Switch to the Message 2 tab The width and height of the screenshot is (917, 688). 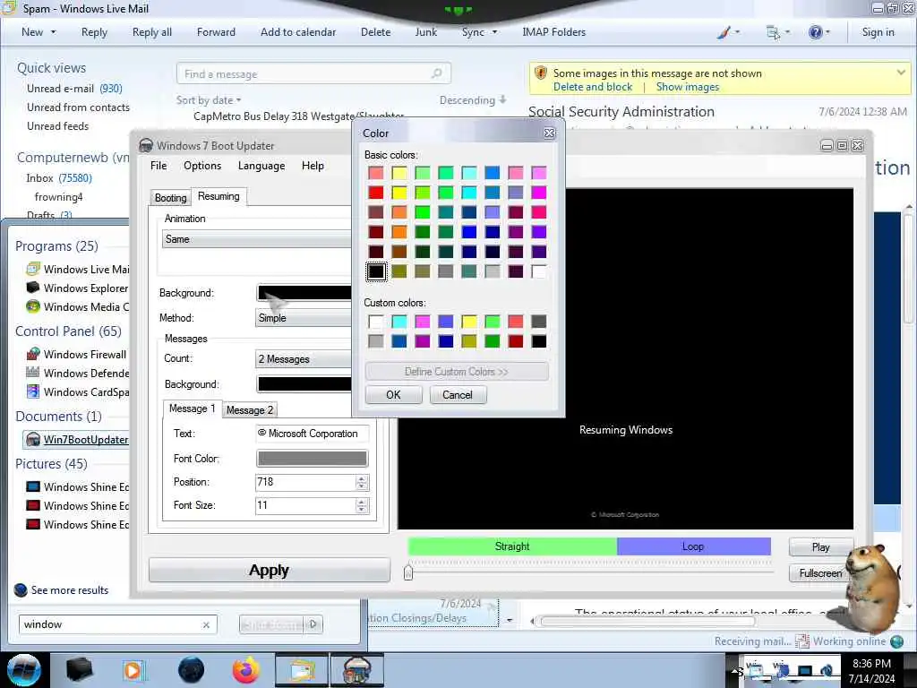pos(250,410)
